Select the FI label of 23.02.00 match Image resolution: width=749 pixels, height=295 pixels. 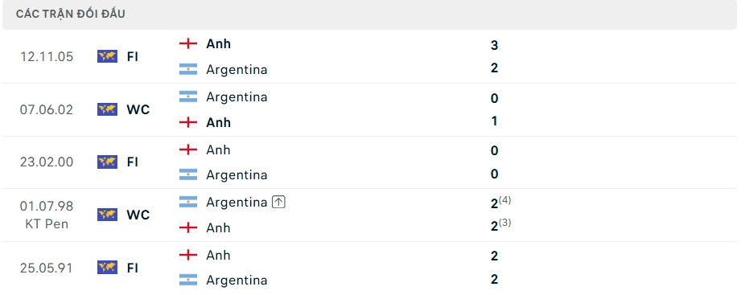click(x=132, y=162)
